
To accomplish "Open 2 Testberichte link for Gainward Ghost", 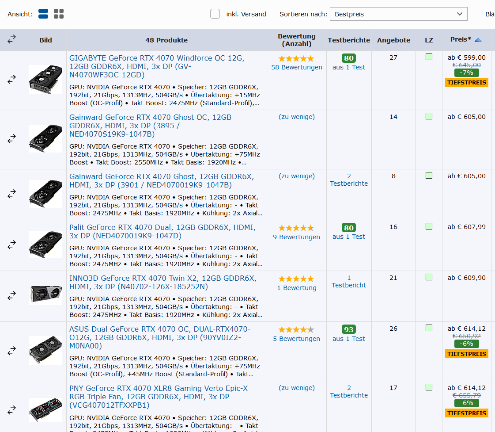I will [x=349, y=180].
